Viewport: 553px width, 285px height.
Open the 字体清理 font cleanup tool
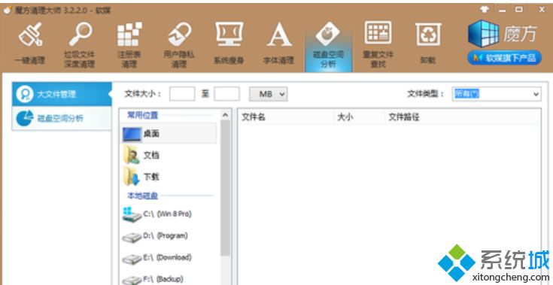click(278, 44)
